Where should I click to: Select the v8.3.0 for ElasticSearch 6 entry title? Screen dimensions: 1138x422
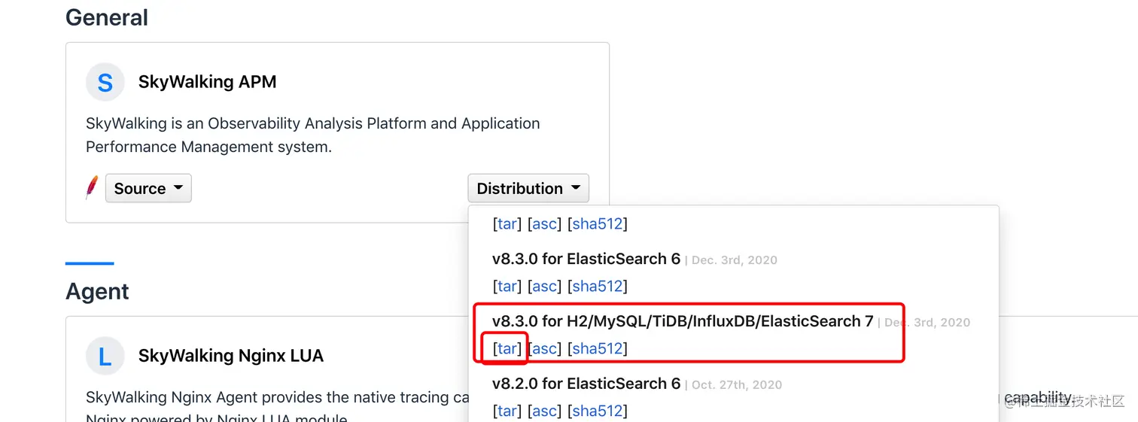pos(586,259)
